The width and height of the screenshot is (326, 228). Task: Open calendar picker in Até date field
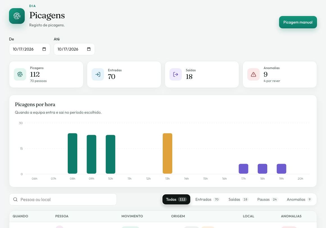[x=89, y=49]
